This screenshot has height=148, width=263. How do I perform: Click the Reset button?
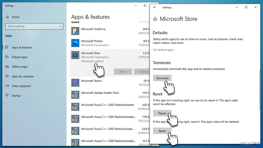[162, 131]
